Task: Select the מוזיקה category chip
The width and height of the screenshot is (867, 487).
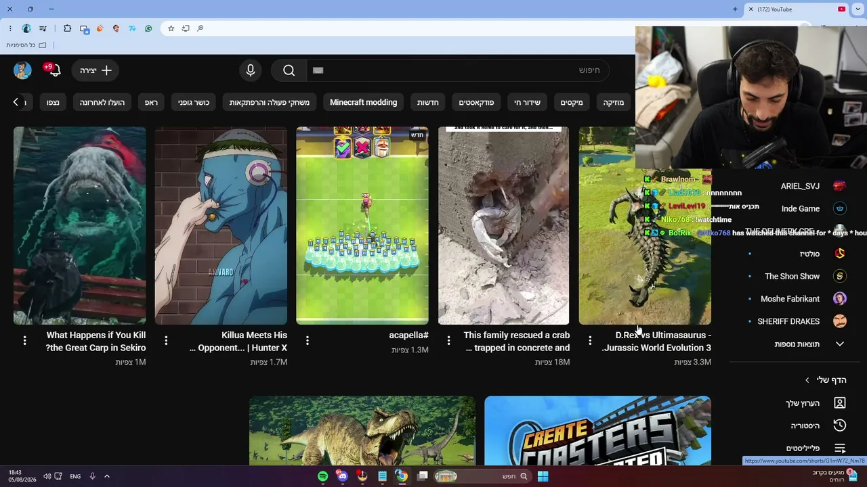Action: click(614, 102)
